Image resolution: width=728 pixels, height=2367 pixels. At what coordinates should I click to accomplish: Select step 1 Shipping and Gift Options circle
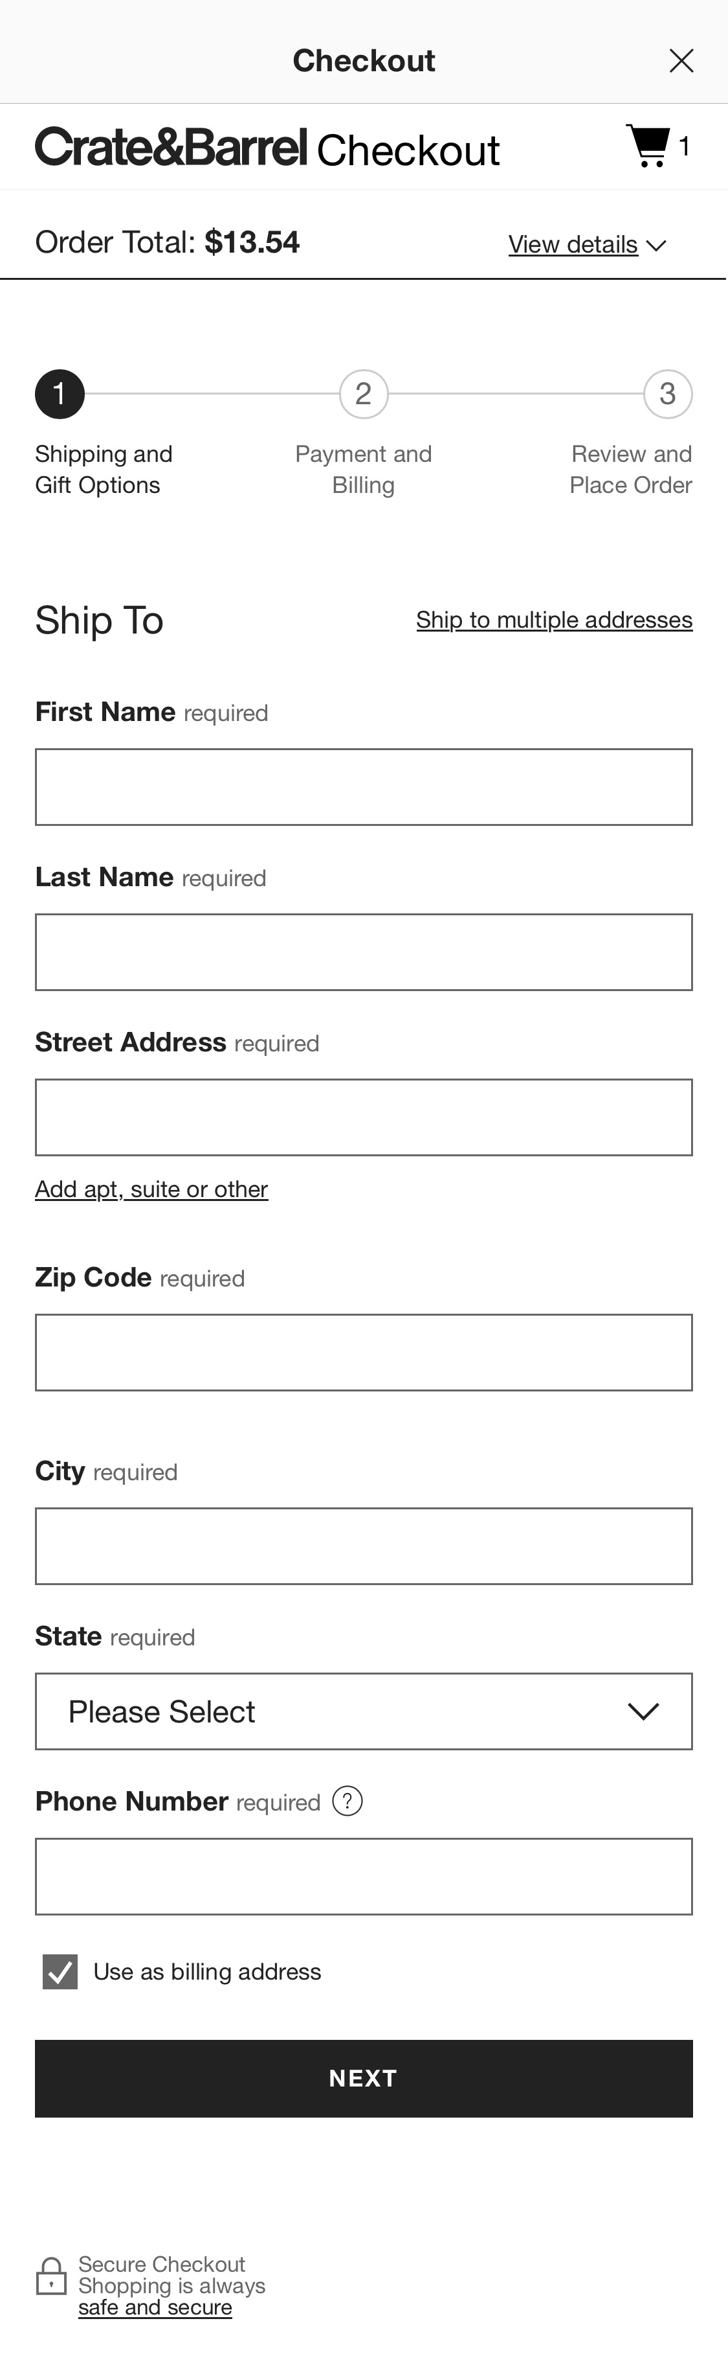tap(60, 393)
